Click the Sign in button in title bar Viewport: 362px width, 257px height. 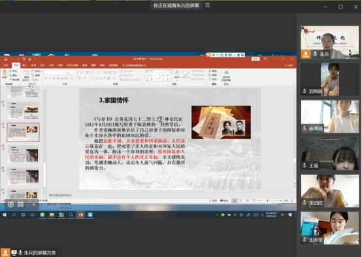255,59
